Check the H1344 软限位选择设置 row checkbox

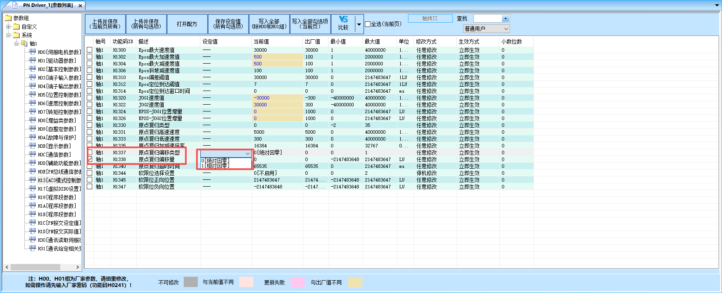point(90,173)
